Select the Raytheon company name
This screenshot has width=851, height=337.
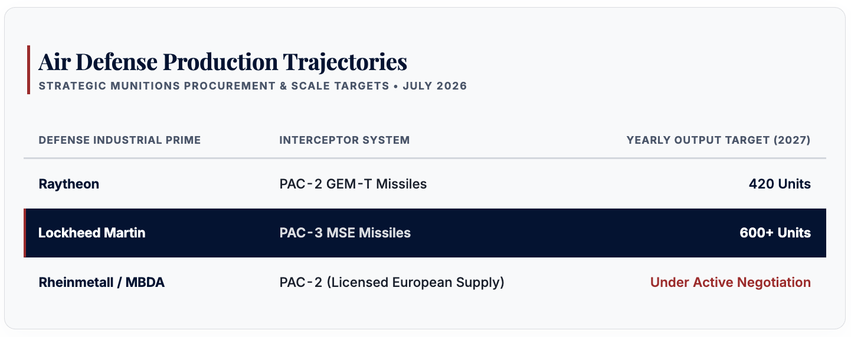point(68,184)
